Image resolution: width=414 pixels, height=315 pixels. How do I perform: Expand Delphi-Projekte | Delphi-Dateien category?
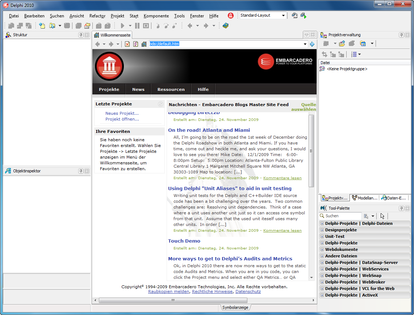click(x=322, y=224)
